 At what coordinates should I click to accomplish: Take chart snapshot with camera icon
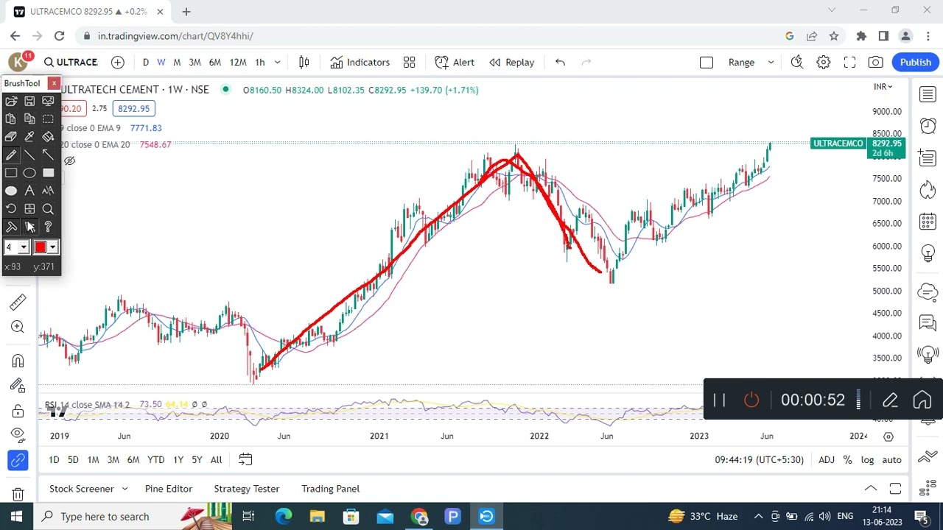coord(875,63)
